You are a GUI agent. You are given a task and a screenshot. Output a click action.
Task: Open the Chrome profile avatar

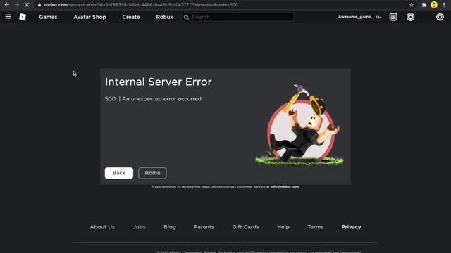pyautogui.click(x=434, y=5)
